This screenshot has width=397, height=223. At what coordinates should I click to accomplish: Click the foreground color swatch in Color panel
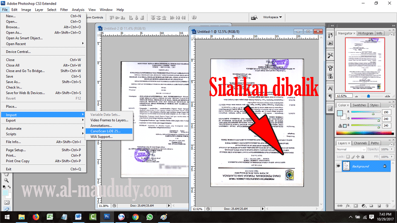(x=340, y=113)
